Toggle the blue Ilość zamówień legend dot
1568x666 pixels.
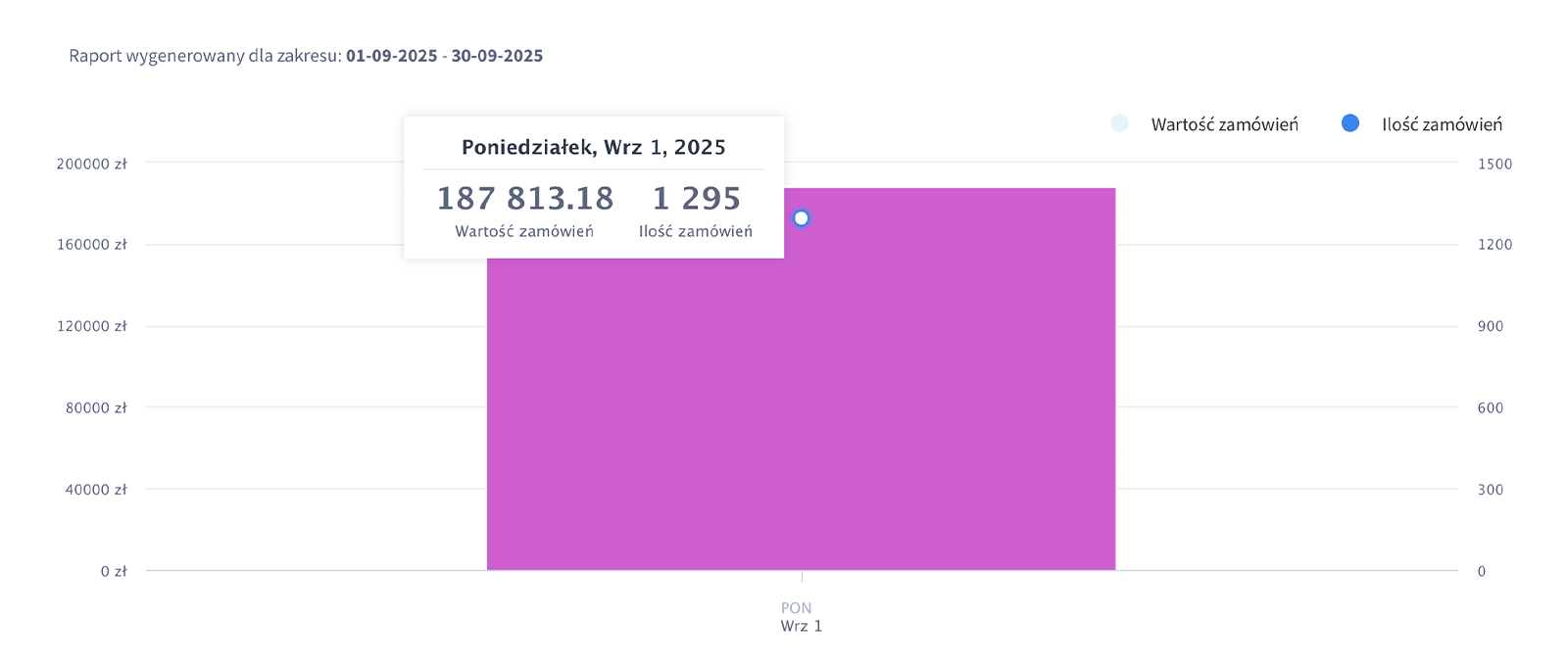tap(1350, 123)
